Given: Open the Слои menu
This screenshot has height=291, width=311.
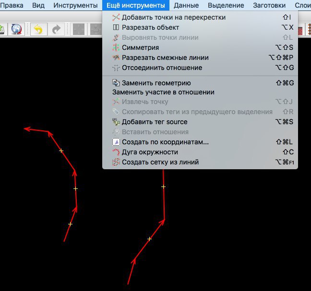Looking at the screenshot, I should click(303, 5).
